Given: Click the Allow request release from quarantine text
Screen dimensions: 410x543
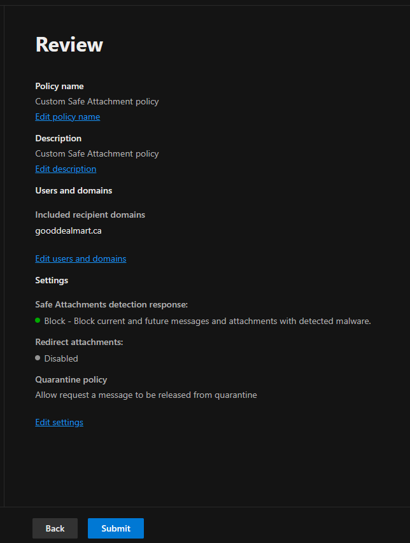Looking at the screenshot, I should click(x=146, y=395).
